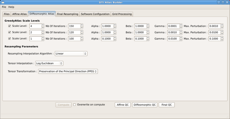Click the Gamma field showing 0.0010
The height and width of the screenshot is (119, 230).
(x=174, y=32)
